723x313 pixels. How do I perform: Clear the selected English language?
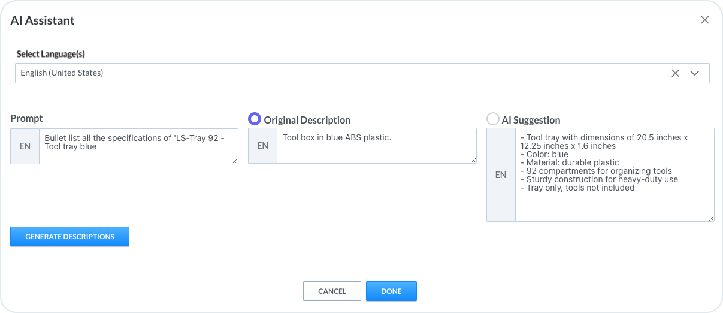[x=675, y=73]
